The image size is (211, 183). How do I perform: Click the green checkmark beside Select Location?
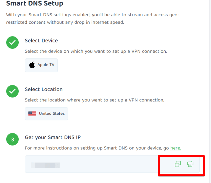click(12, 91)
